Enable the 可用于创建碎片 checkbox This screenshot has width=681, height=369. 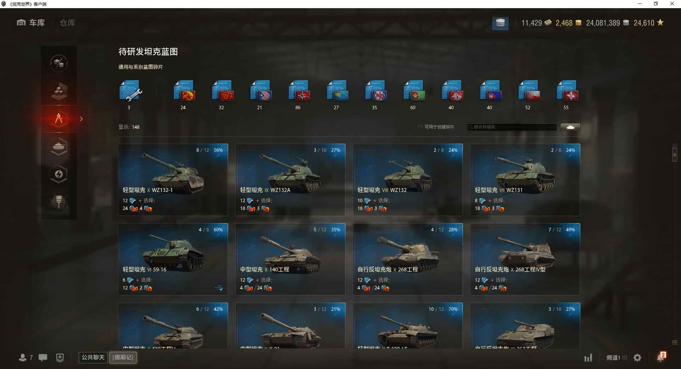(x=421, y=127)
